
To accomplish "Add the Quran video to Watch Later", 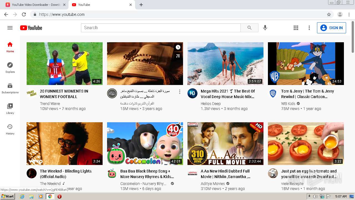I will click(x=178, y=47).
